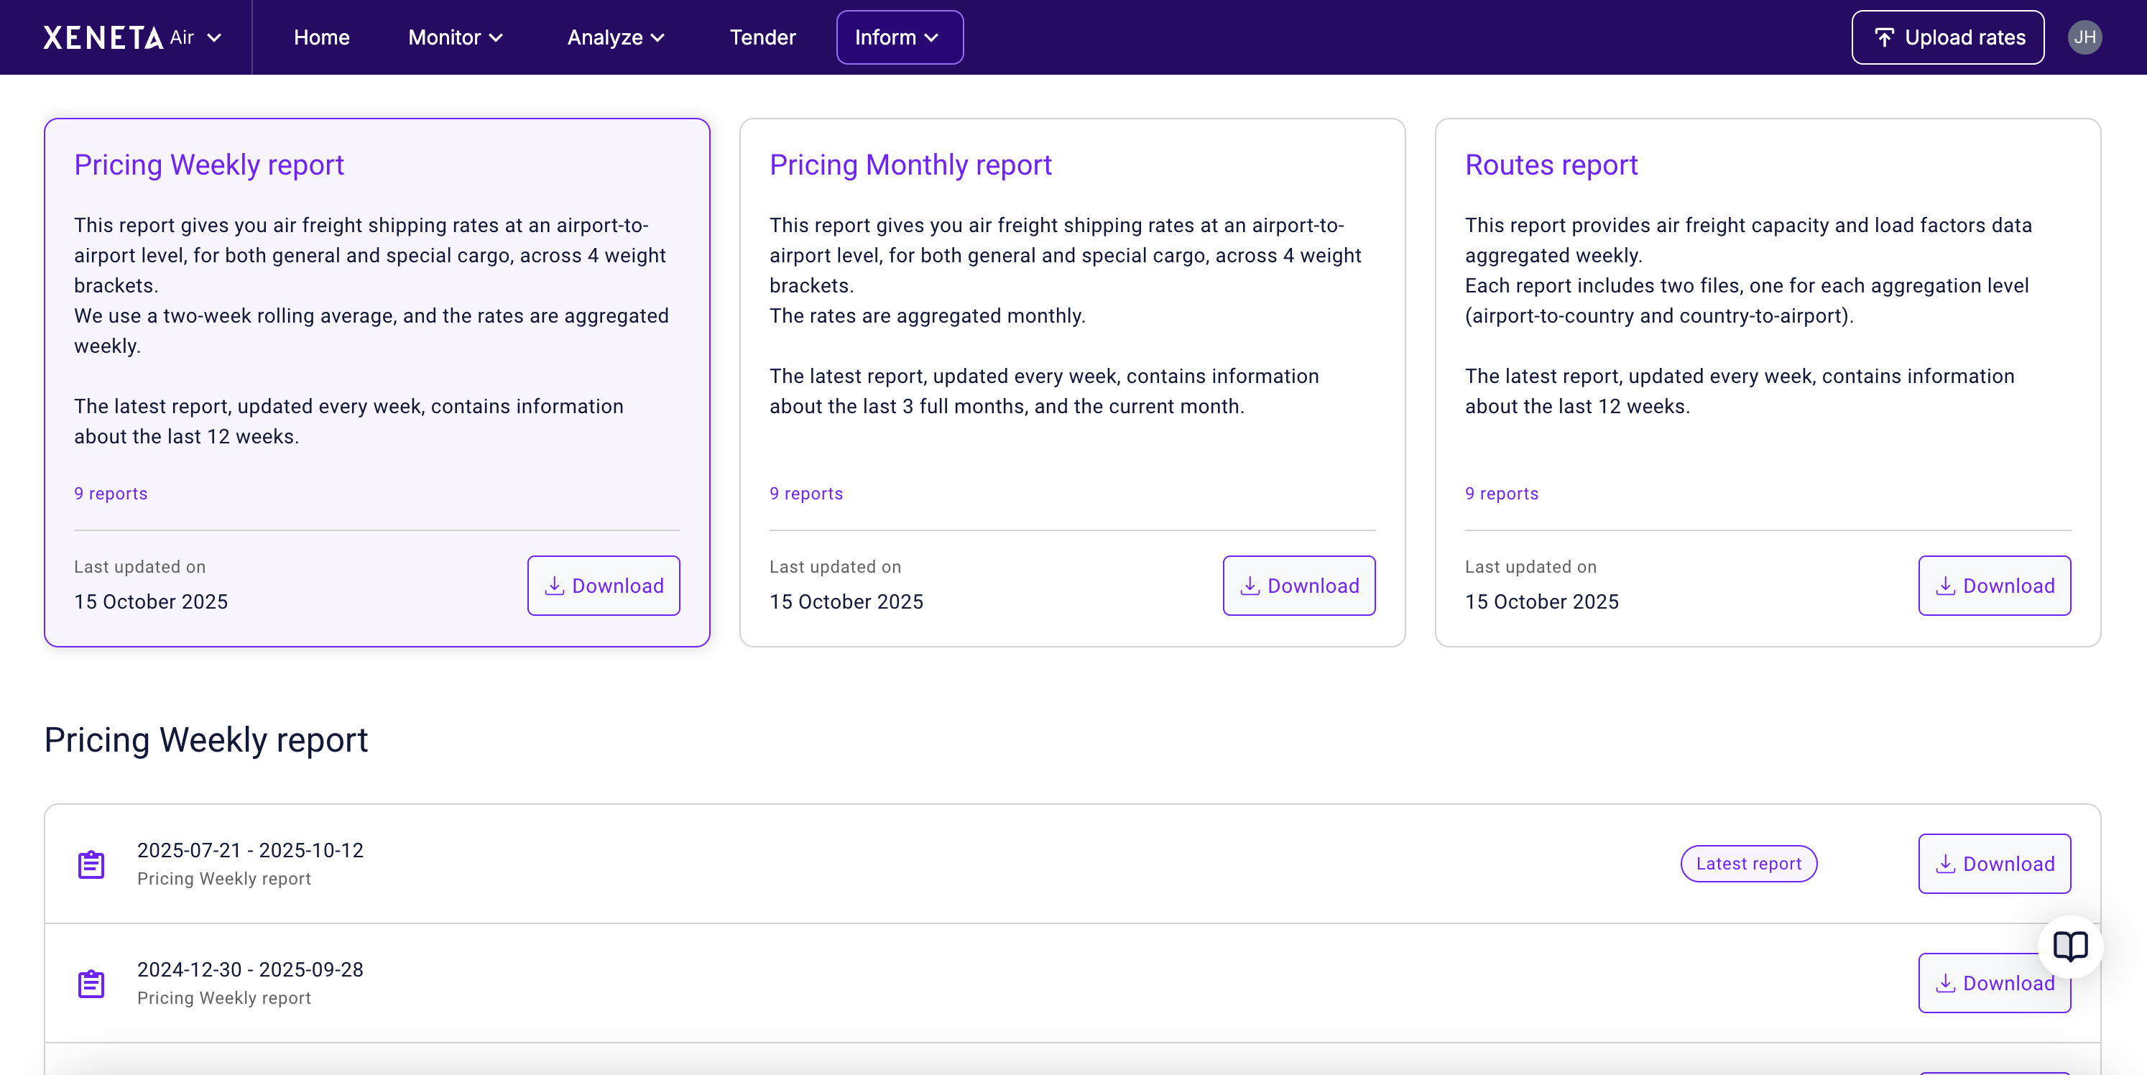This screenshot has height=1075, width=2147.
Task: Download from Pricing Weekly report card
Action: [x=603, y=586]
